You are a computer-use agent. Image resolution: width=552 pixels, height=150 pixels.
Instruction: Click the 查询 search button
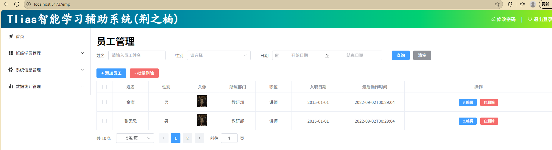click(400, 56)
